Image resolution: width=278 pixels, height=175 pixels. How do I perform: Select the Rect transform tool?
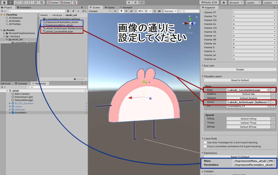tap(29, 2)
